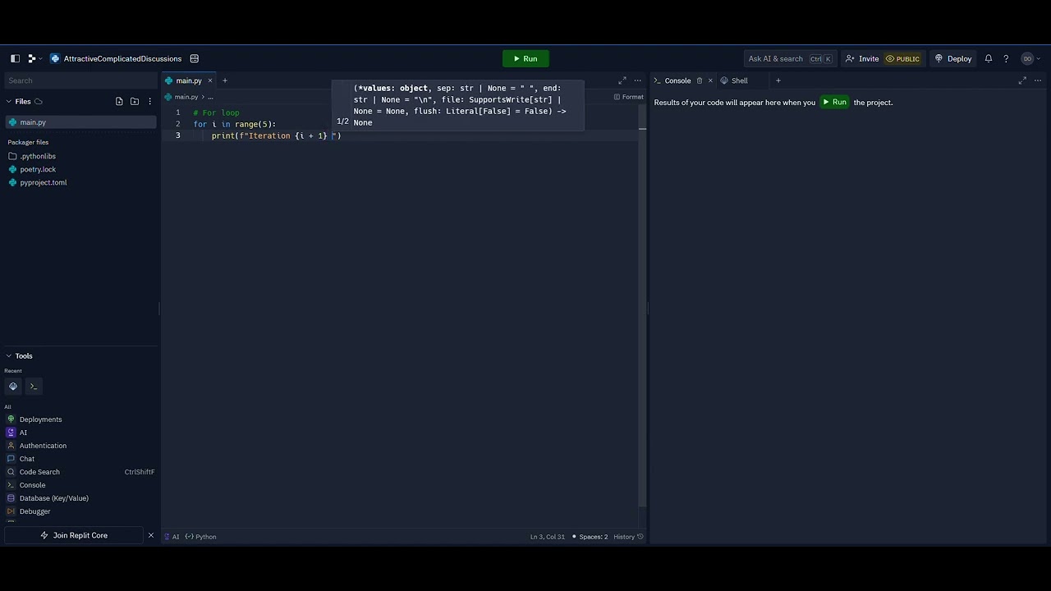Click the new folder icon in Files
The width and height of the screenshot is (1051, 591).
click(x=135, y=101)
